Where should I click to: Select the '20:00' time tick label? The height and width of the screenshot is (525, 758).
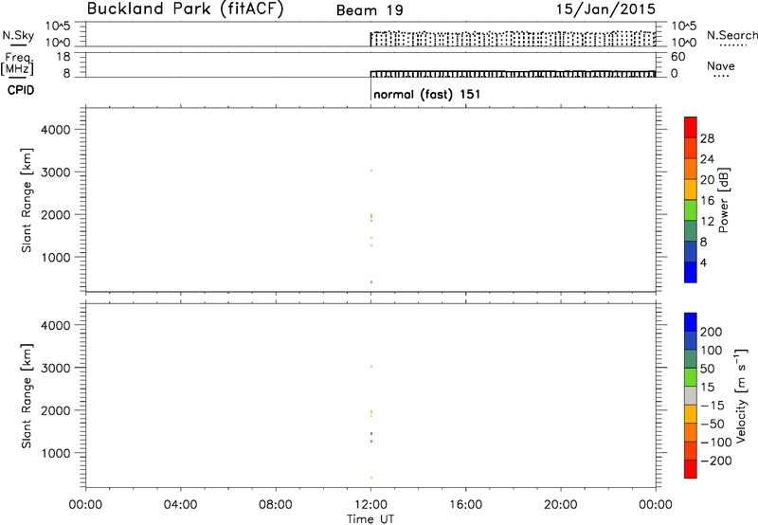561,505
